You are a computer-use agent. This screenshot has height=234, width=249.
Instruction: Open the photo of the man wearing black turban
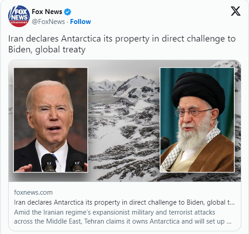click(x=197, y=120)
